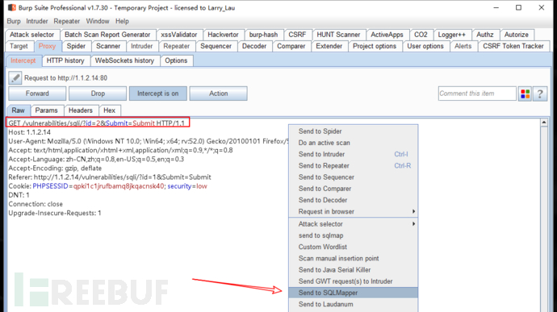Switch to the Repeater tool tab
The width and height of the screenshot is (557, 312).
pos(177,46)
